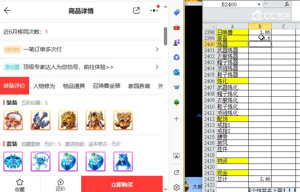Click cell containing 披风
Viewport: 300px width, 192px height.
pyautogui.click(x=232, y=143)
